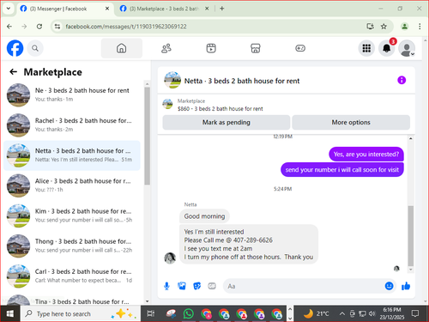
Task: Go back using the Marketplace arrow
Action: click(x=13, y=72)
